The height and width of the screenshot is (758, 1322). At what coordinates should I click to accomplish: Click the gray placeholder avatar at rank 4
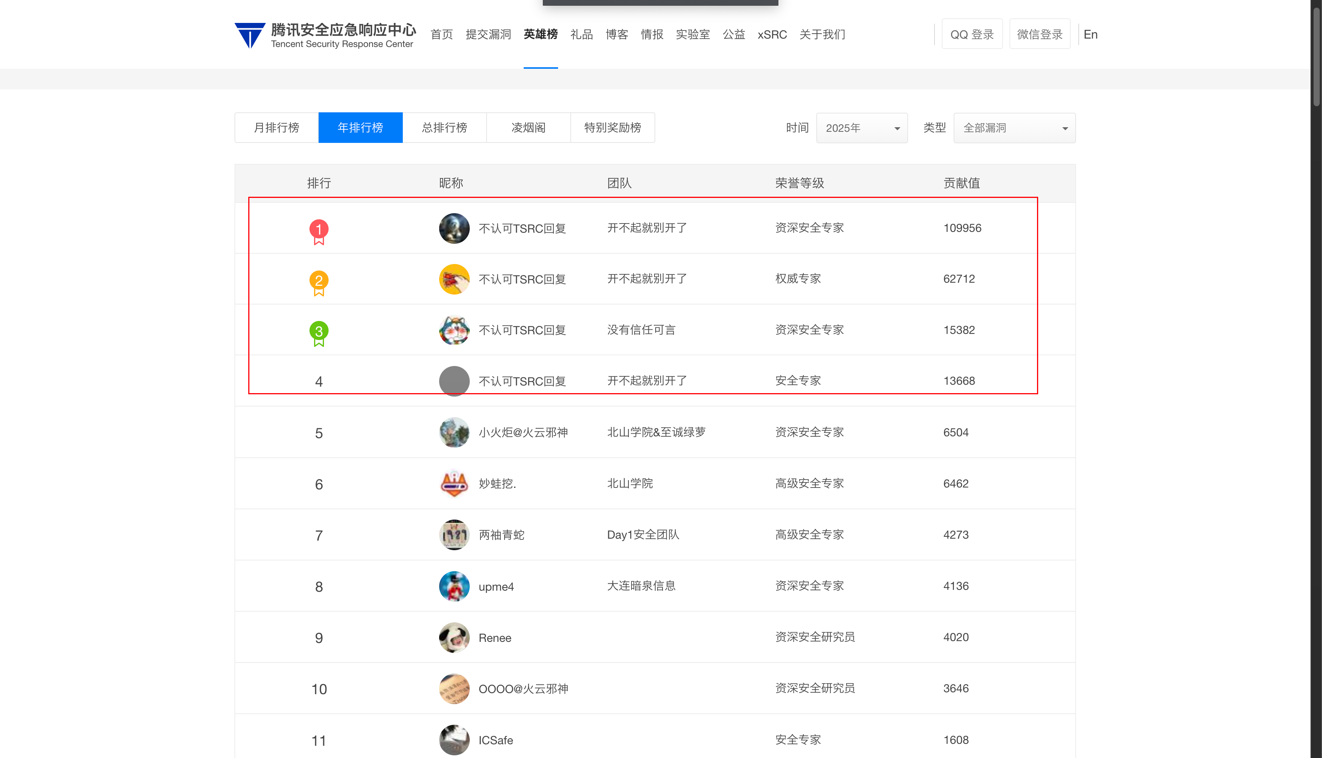coord(454,381)
